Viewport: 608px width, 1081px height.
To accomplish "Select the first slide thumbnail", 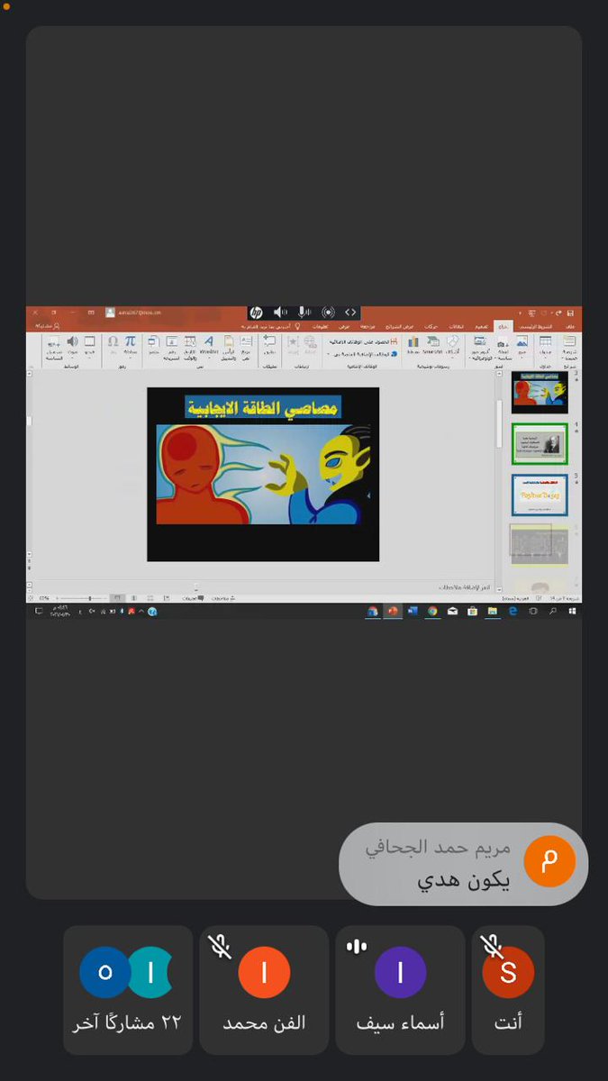I will coord(540,394).
